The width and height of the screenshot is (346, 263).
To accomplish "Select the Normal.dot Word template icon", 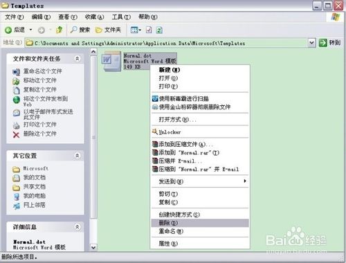I will pyautogui.click(x=111, y=61).
